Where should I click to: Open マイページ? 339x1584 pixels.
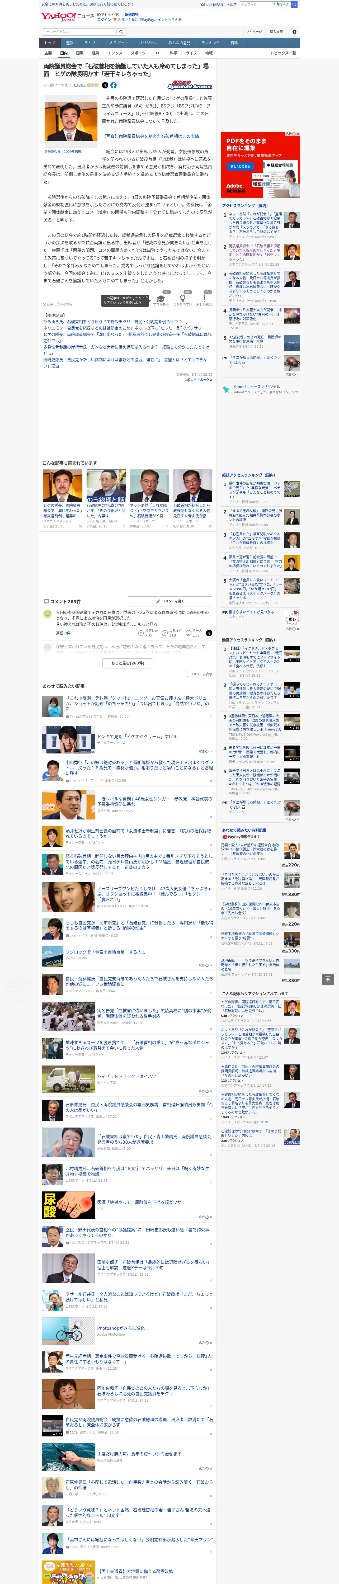coord(253,31)
